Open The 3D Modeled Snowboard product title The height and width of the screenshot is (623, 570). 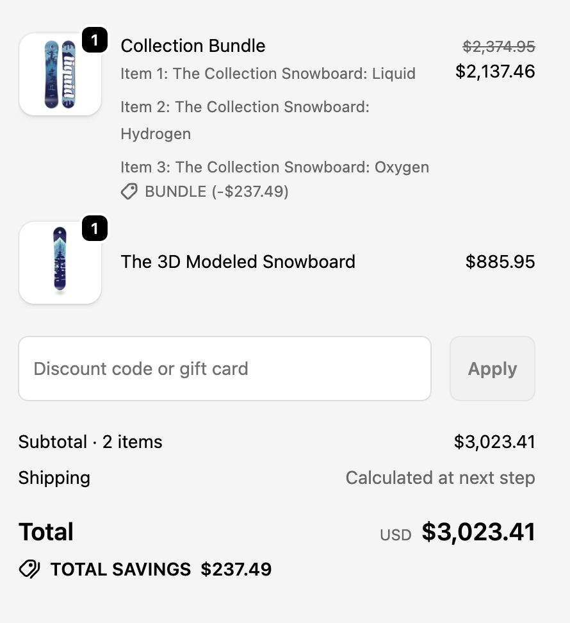(238, 262)
